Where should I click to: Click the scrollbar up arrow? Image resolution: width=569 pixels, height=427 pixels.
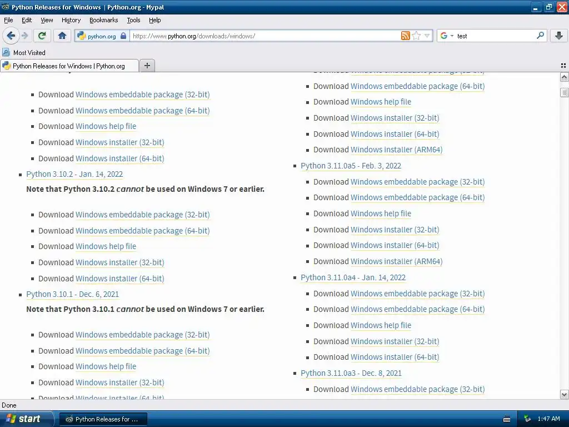[564, 77]
